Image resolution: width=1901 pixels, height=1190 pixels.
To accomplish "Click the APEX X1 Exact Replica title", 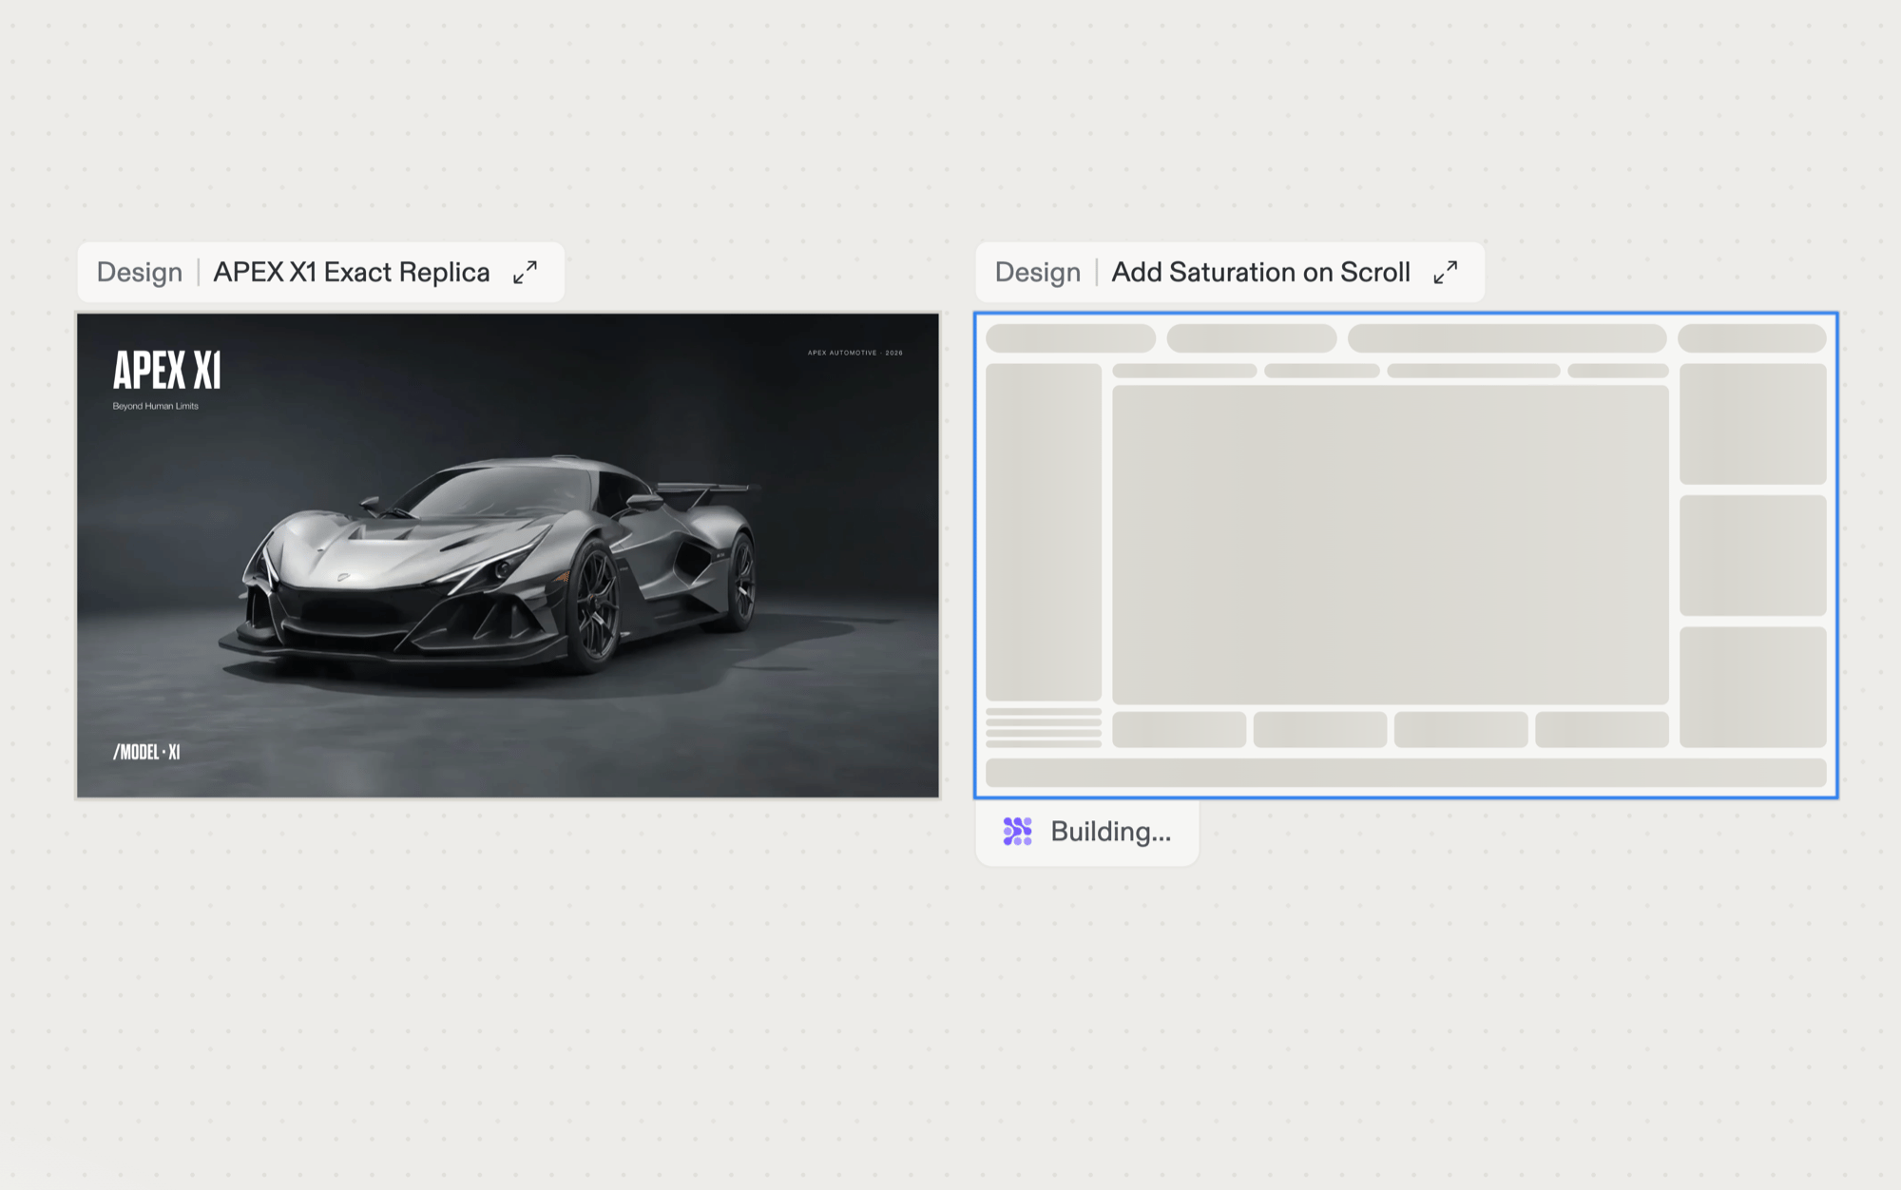I will click(x=351, y=273).
